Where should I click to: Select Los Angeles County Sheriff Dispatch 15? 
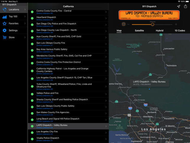tap(68, 79)
